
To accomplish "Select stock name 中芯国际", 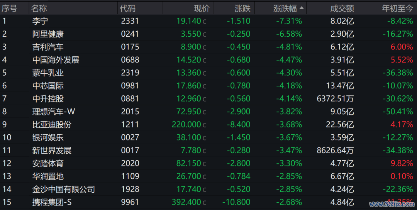I will point(48,86).
